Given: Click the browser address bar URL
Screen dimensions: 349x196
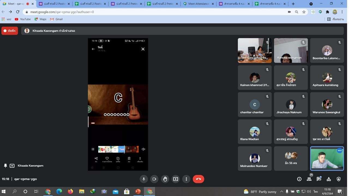Looking at the screenshot, I should coord(62,12).
